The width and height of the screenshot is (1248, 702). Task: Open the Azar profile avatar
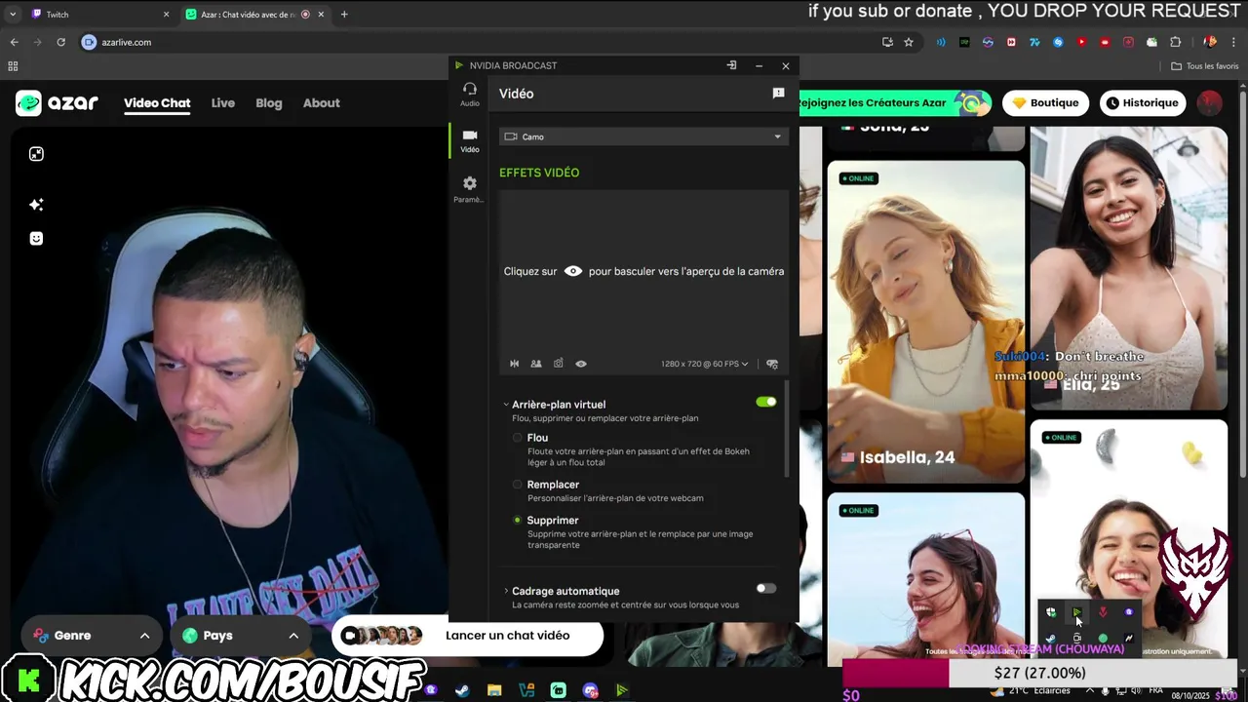pos(1209,102)
